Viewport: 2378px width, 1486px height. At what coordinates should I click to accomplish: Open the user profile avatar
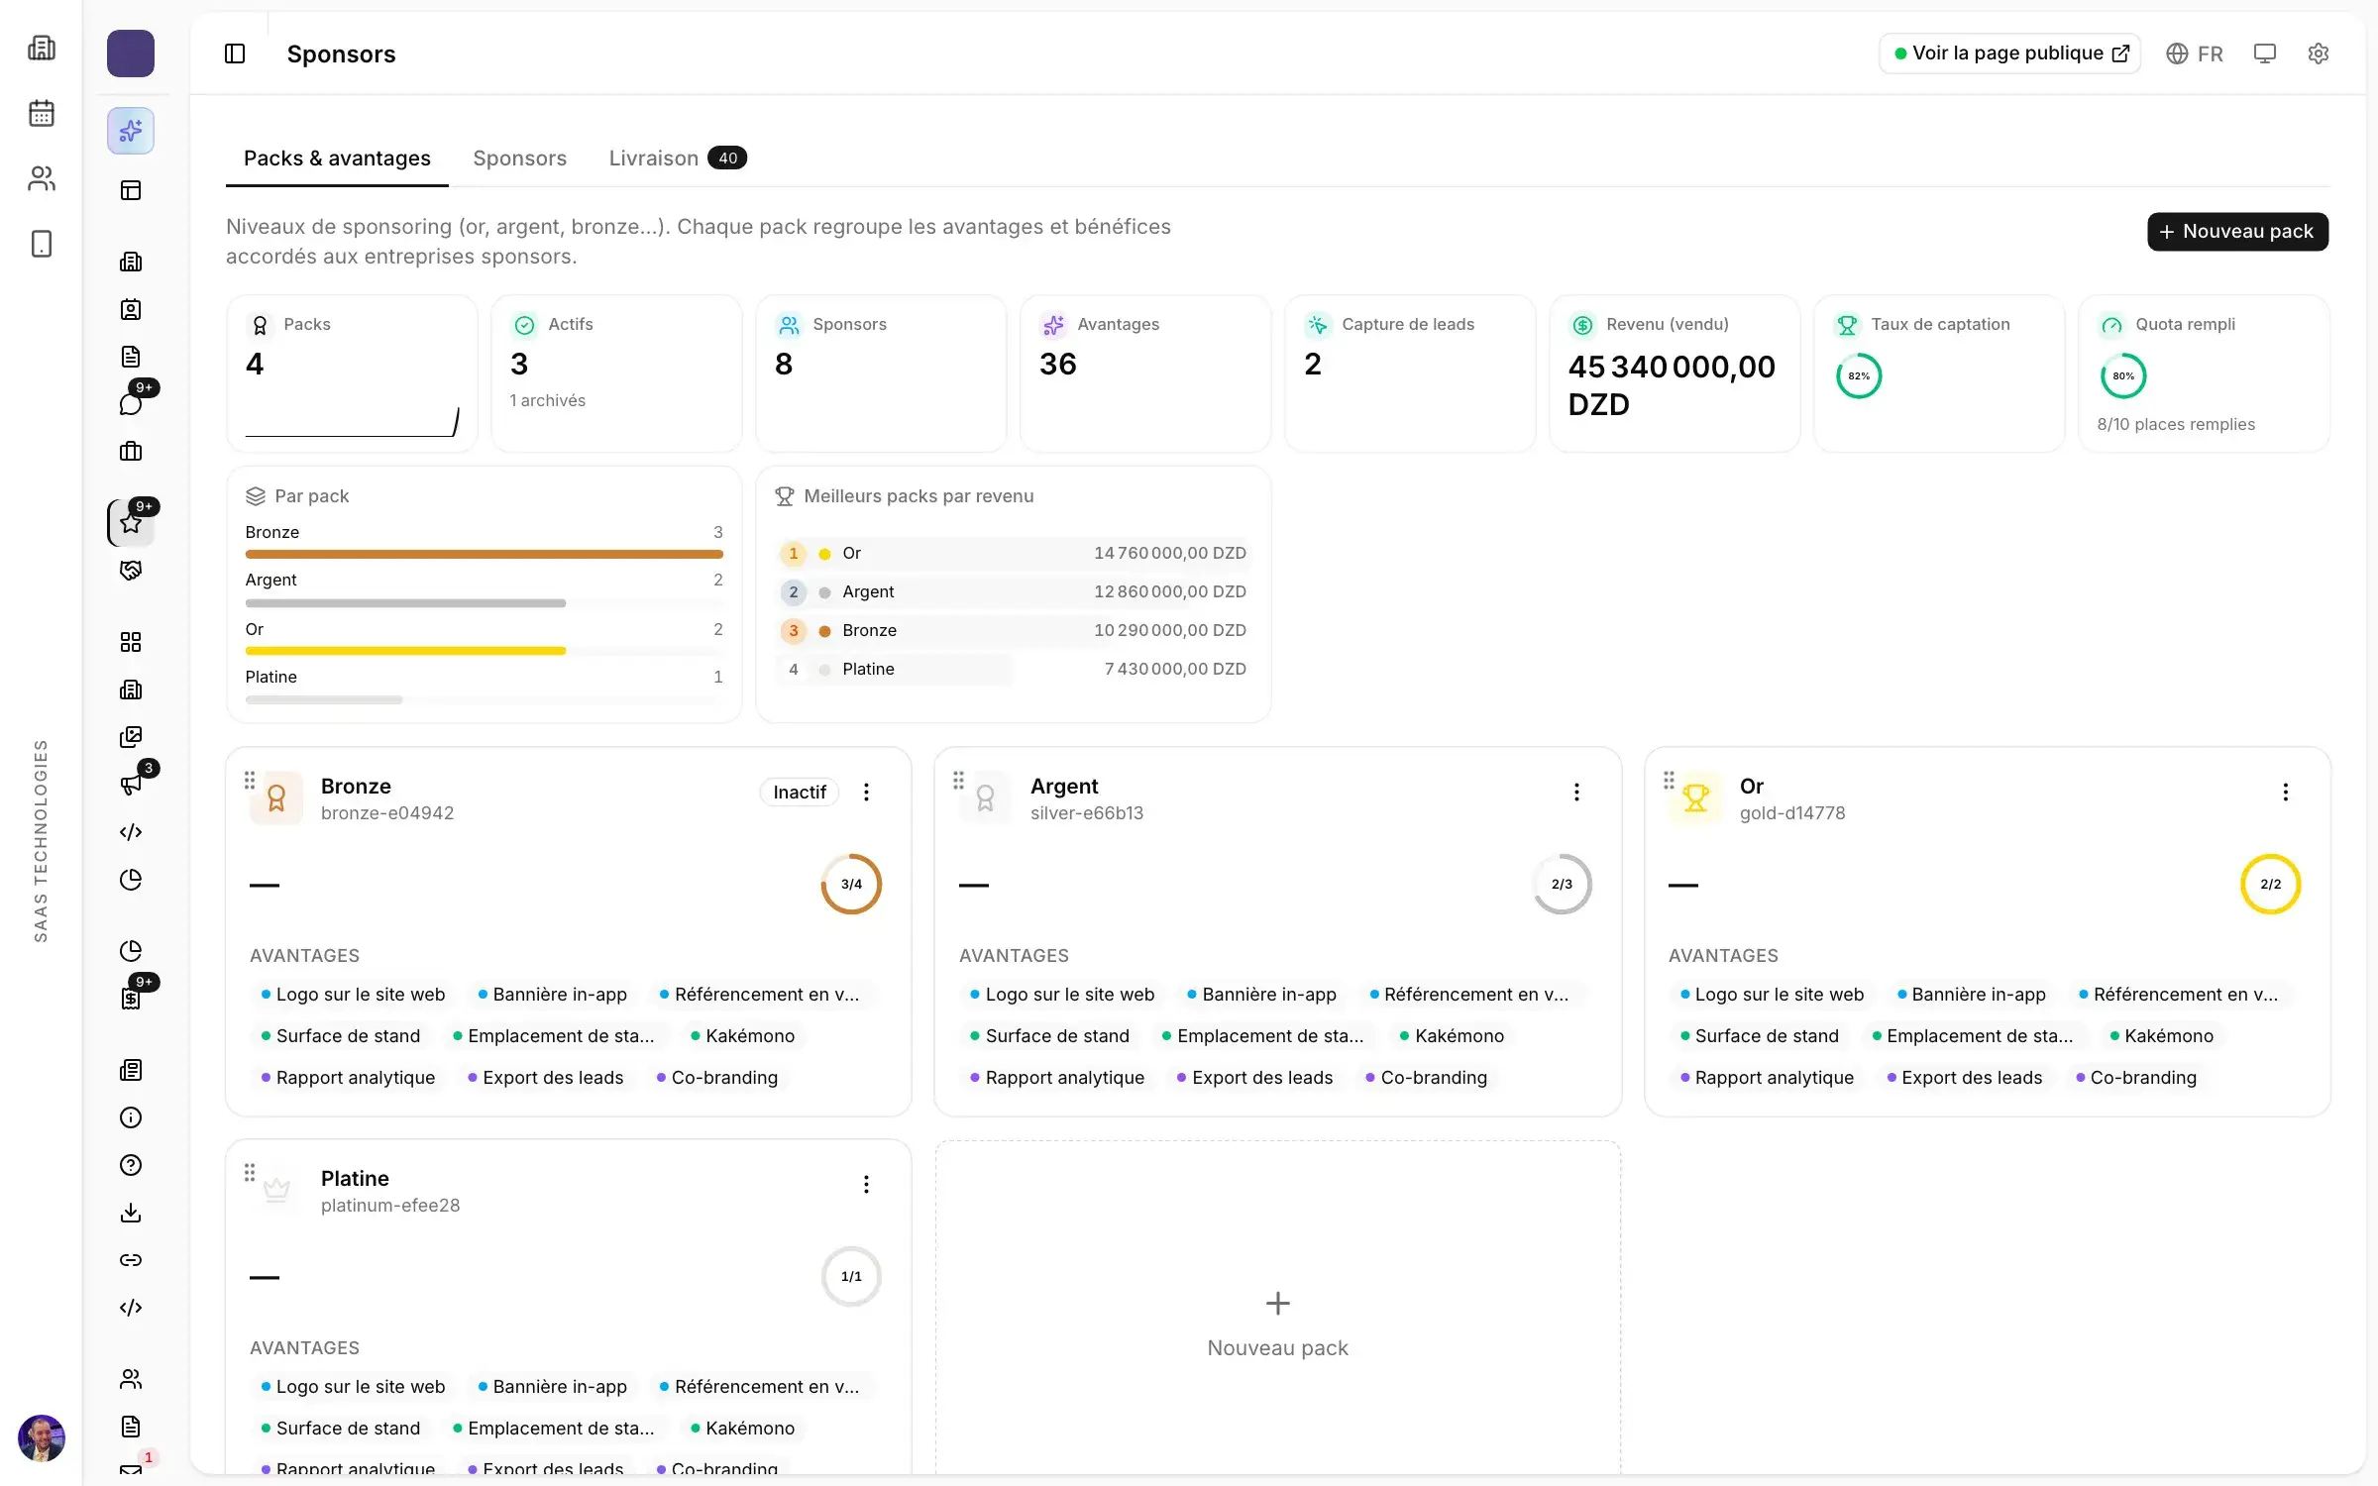(42, 1438)
